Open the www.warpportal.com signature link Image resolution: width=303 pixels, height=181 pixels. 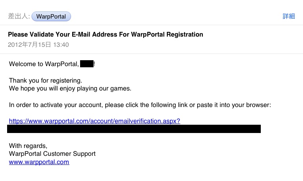(x=39, y=162)
